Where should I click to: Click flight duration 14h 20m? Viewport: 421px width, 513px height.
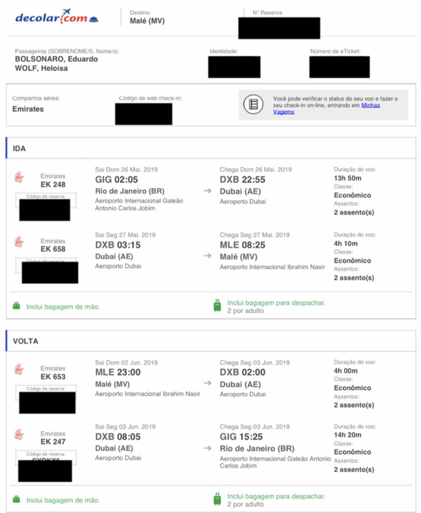347,435
